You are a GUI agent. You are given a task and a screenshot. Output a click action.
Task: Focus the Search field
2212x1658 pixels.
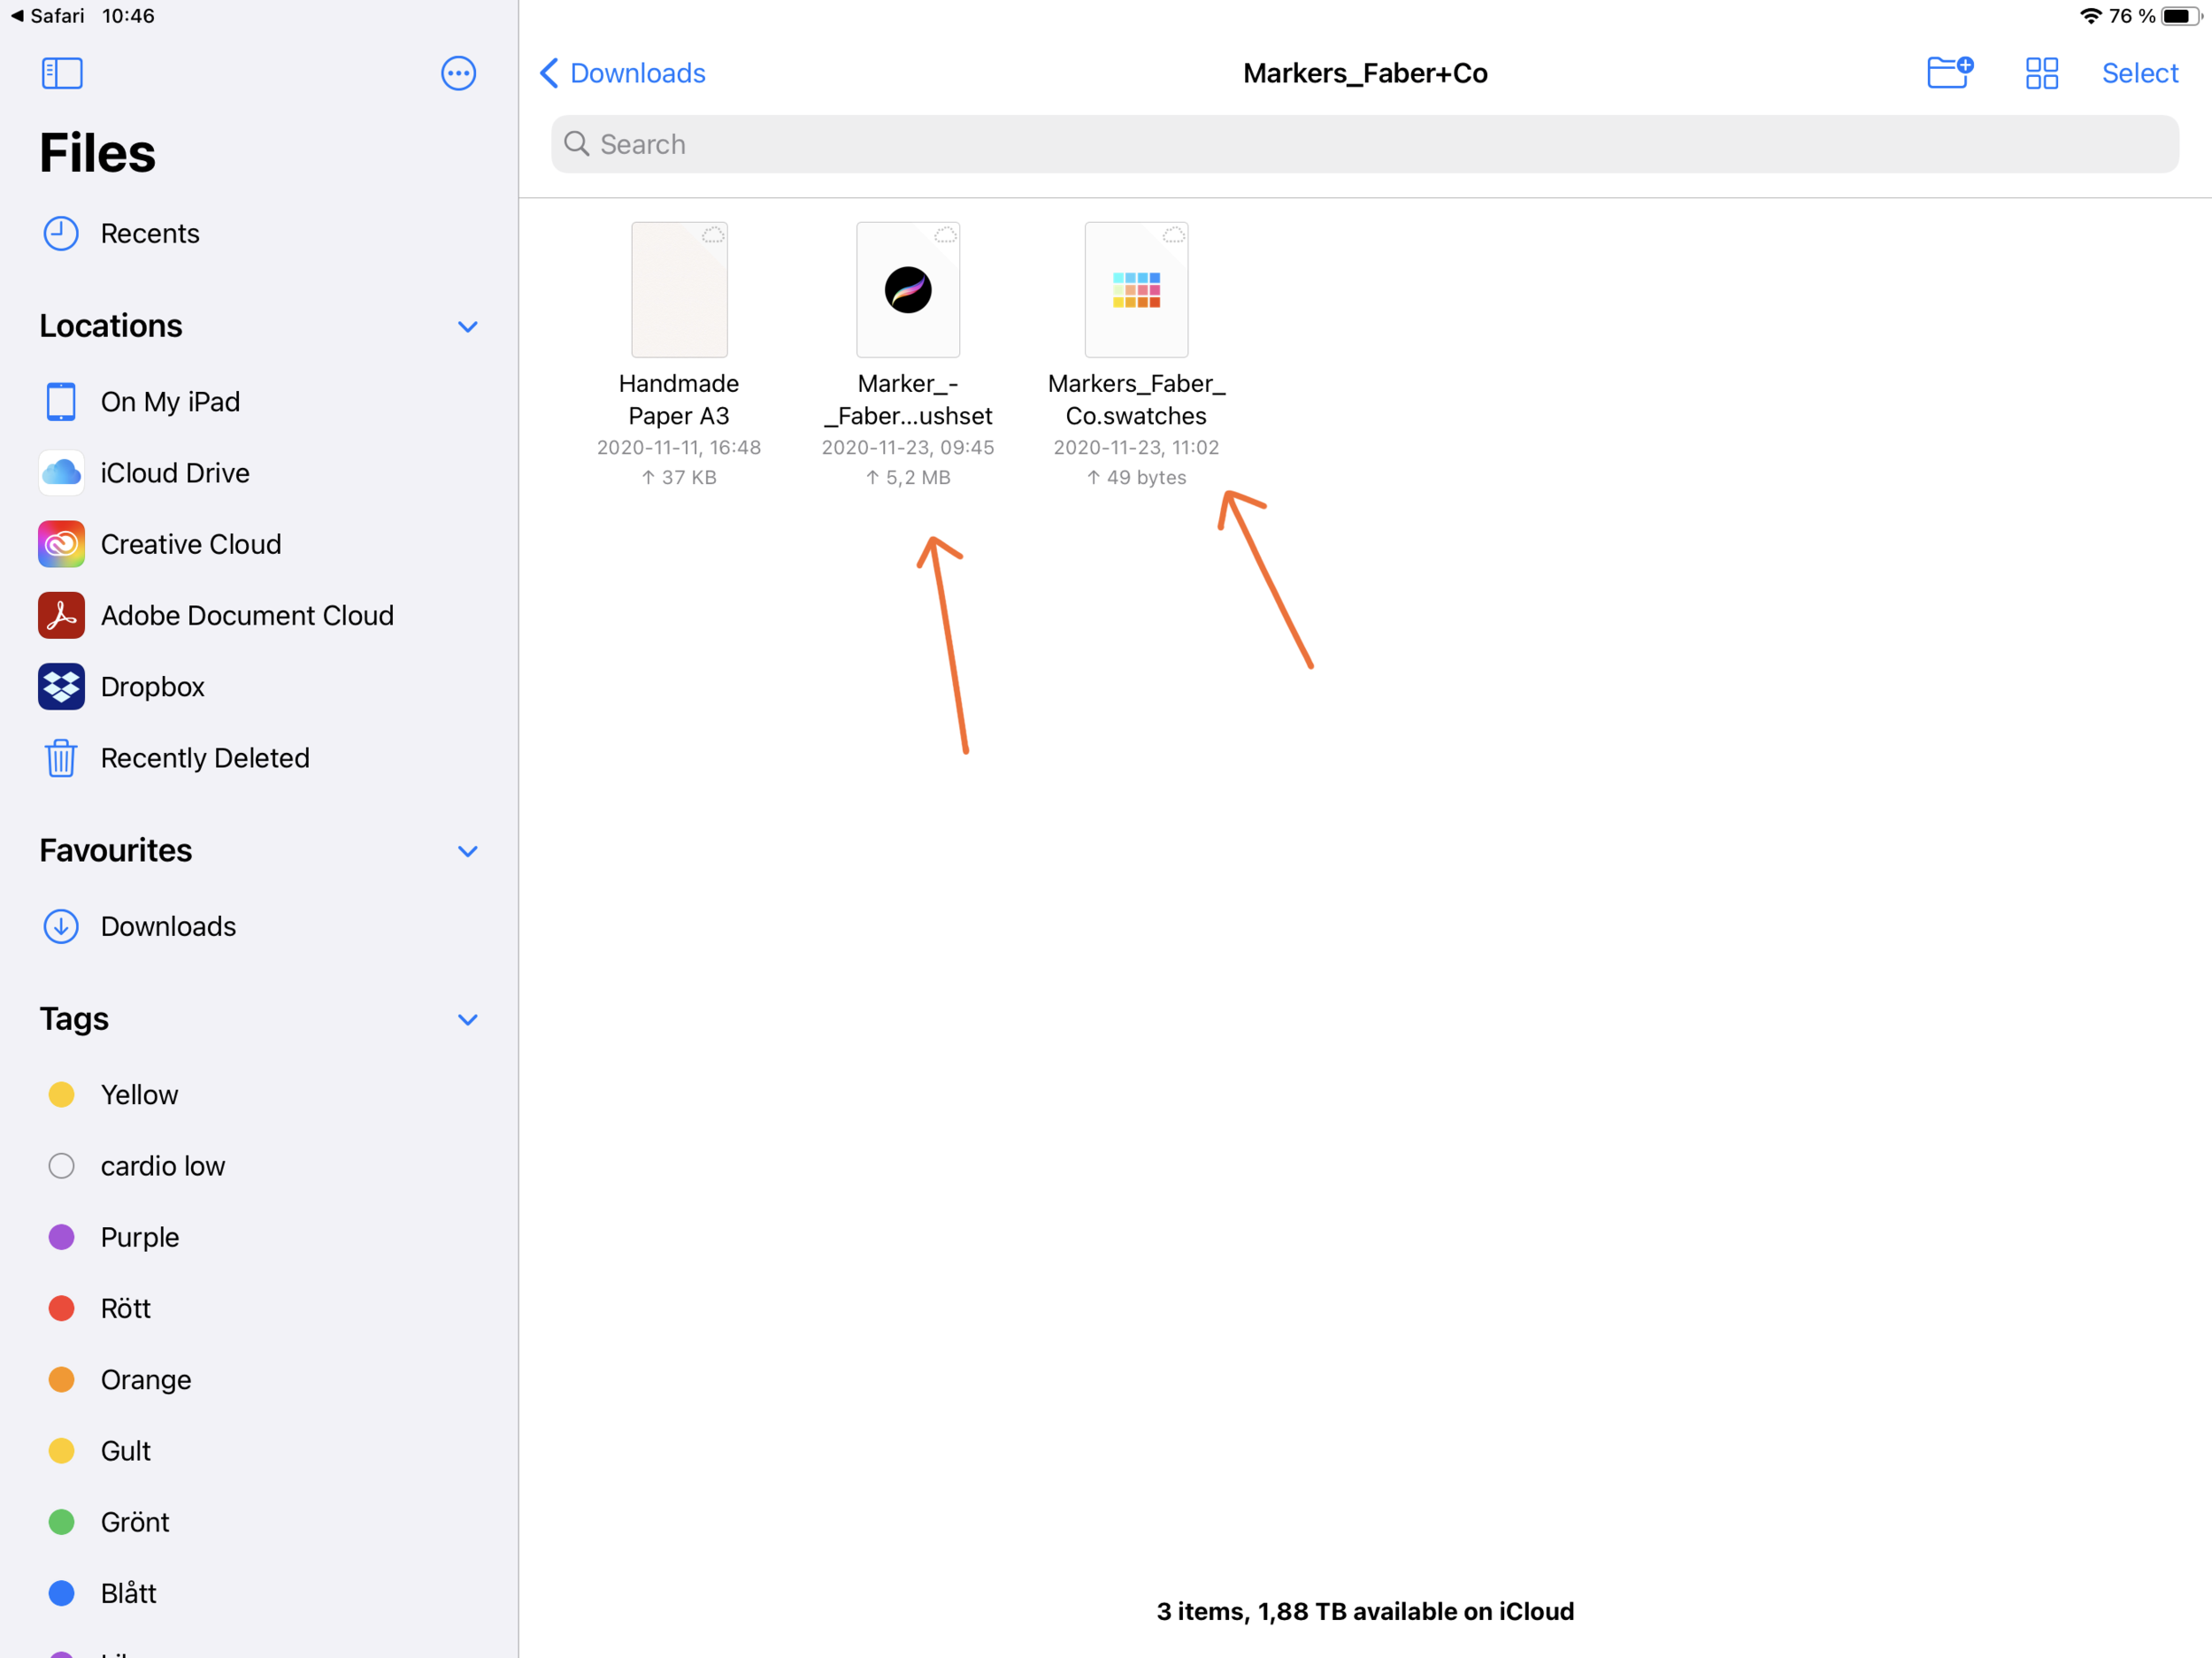1365,144
